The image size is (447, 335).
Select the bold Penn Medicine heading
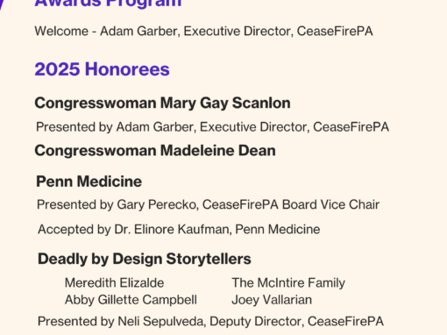click(89, 182)
